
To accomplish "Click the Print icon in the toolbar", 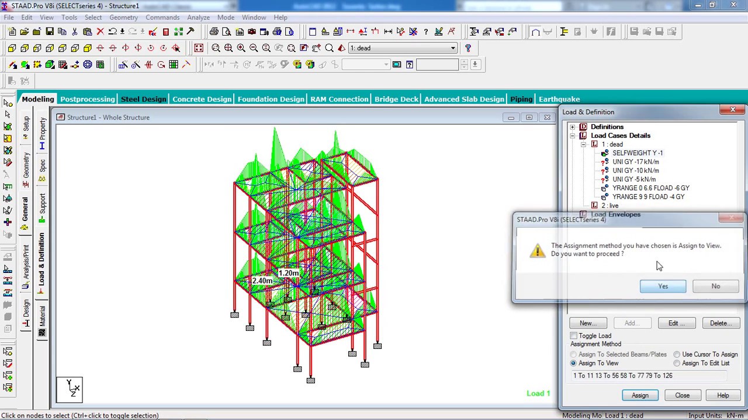I will coord(214,32).
